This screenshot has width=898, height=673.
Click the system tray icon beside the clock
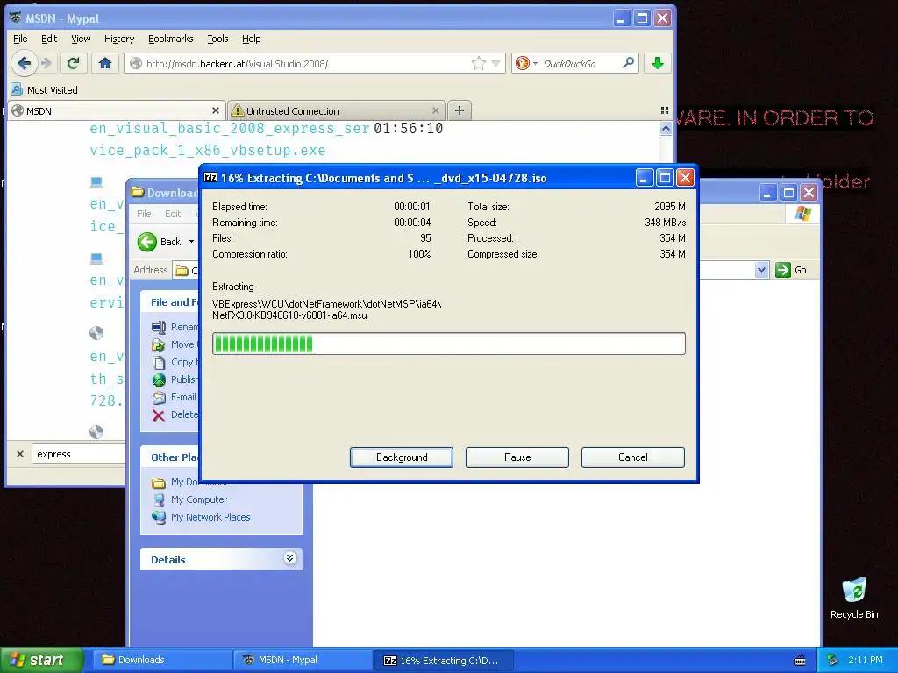pos(833,660)
